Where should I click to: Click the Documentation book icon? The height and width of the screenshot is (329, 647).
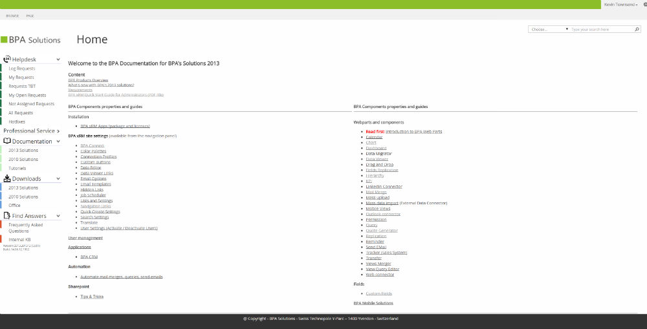(x=7, y=141)
